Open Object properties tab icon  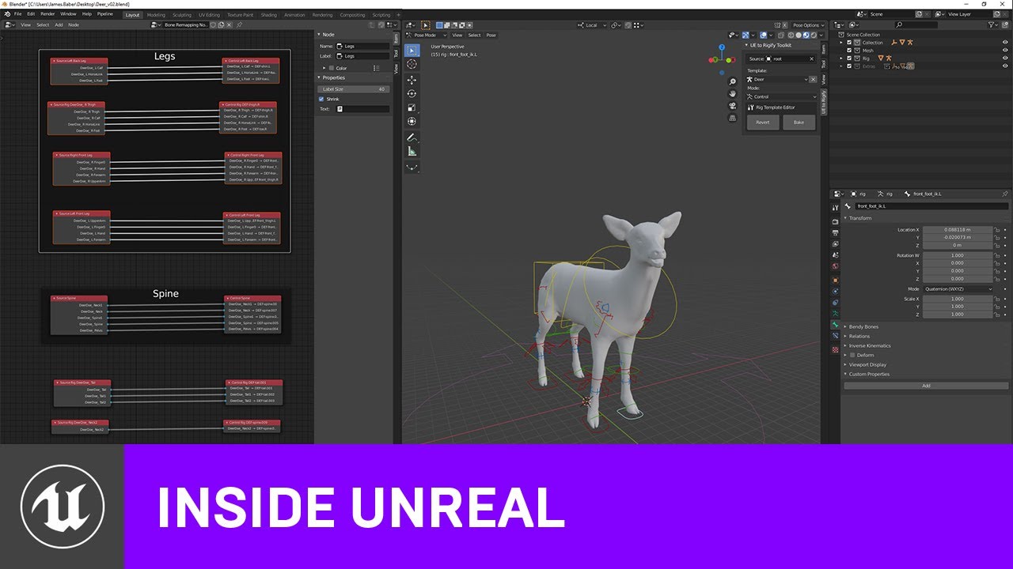click(835, 280)
